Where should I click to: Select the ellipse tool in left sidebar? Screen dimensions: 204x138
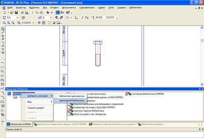(2, 80)
